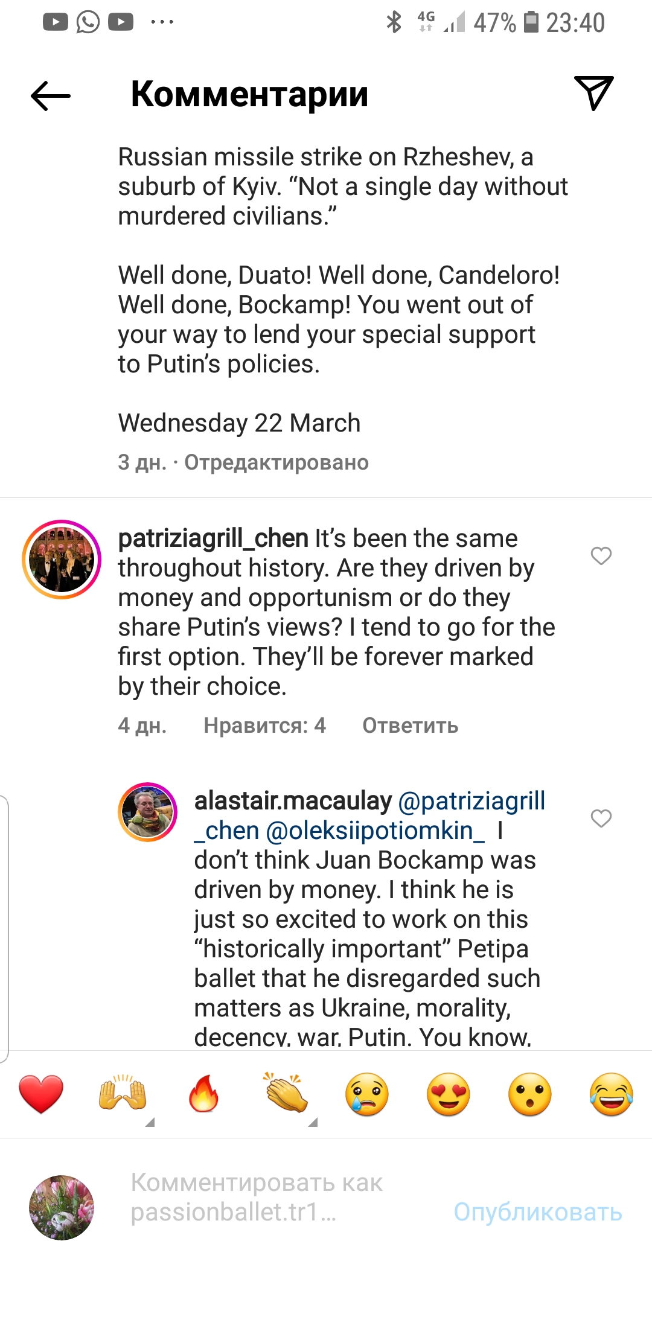Viewport: 652px width, 1340px height.
Task: Tap the 'Опубликовать' post button
Action: coord(537,1212)
